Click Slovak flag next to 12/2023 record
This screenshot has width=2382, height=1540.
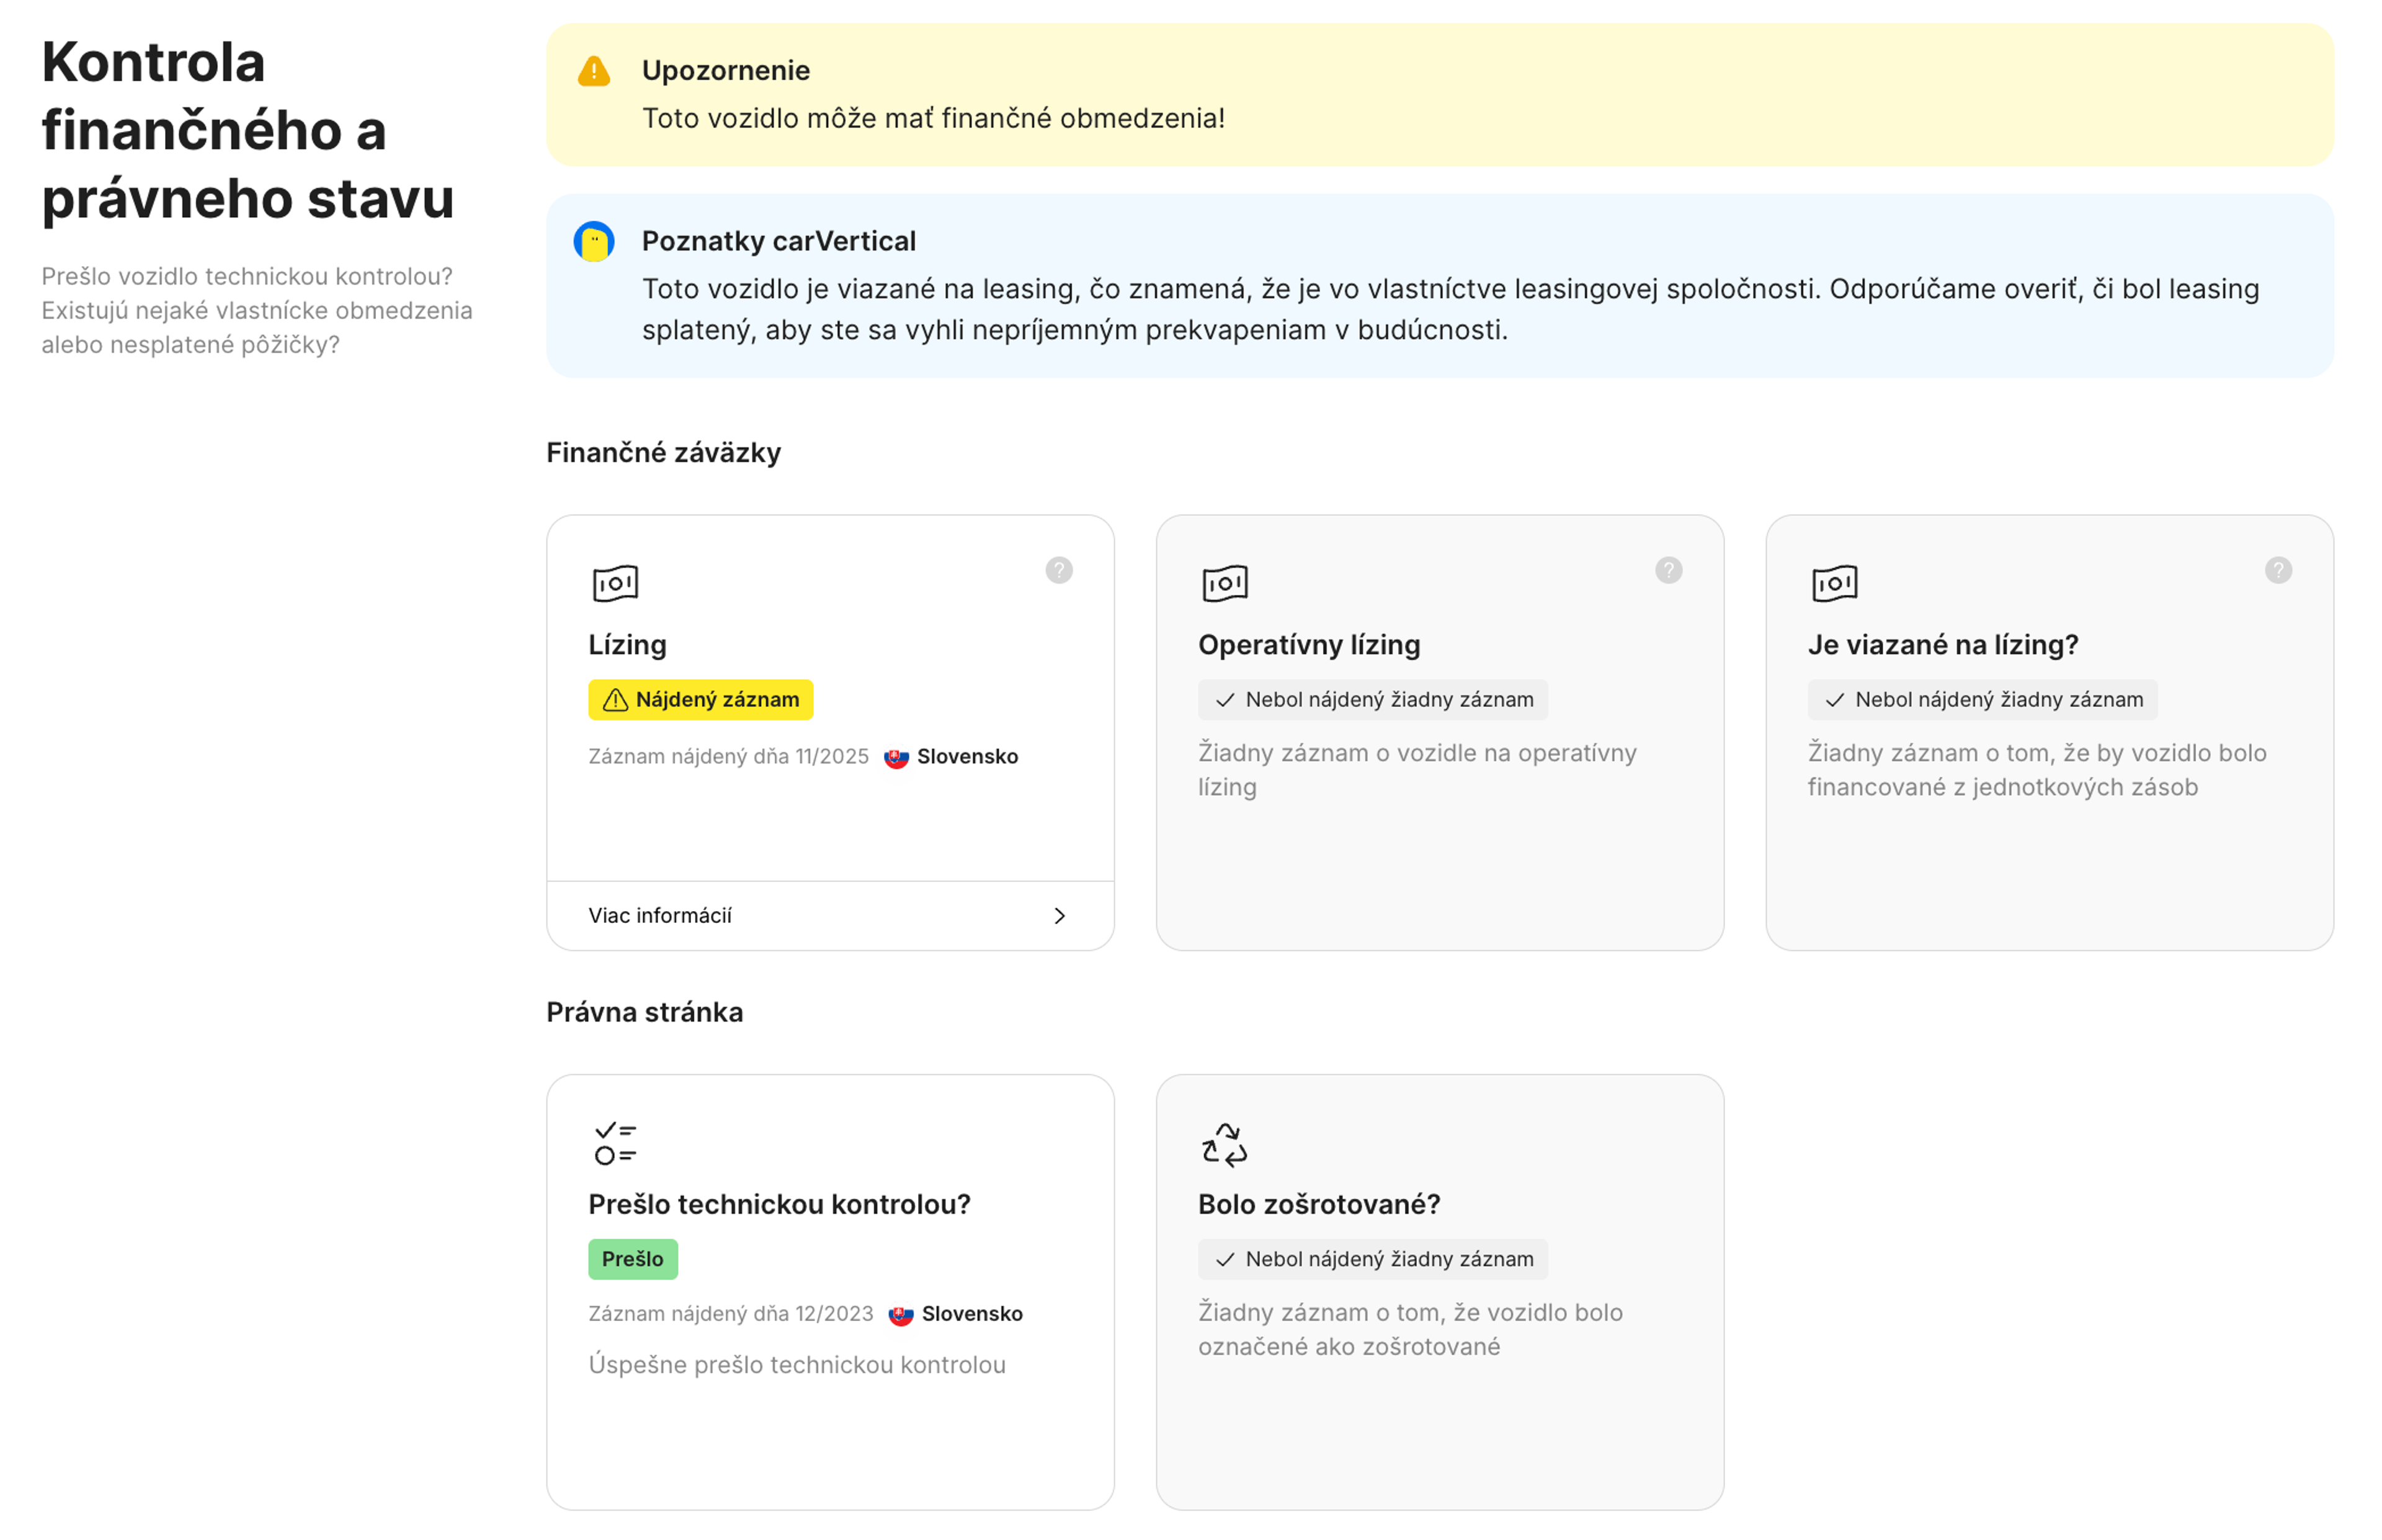(901, 1314)
